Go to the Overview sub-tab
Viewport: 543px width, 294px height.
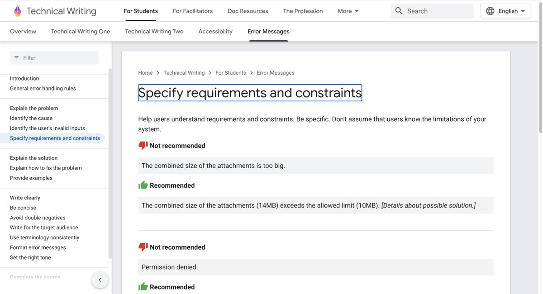[x=23, y=31]
